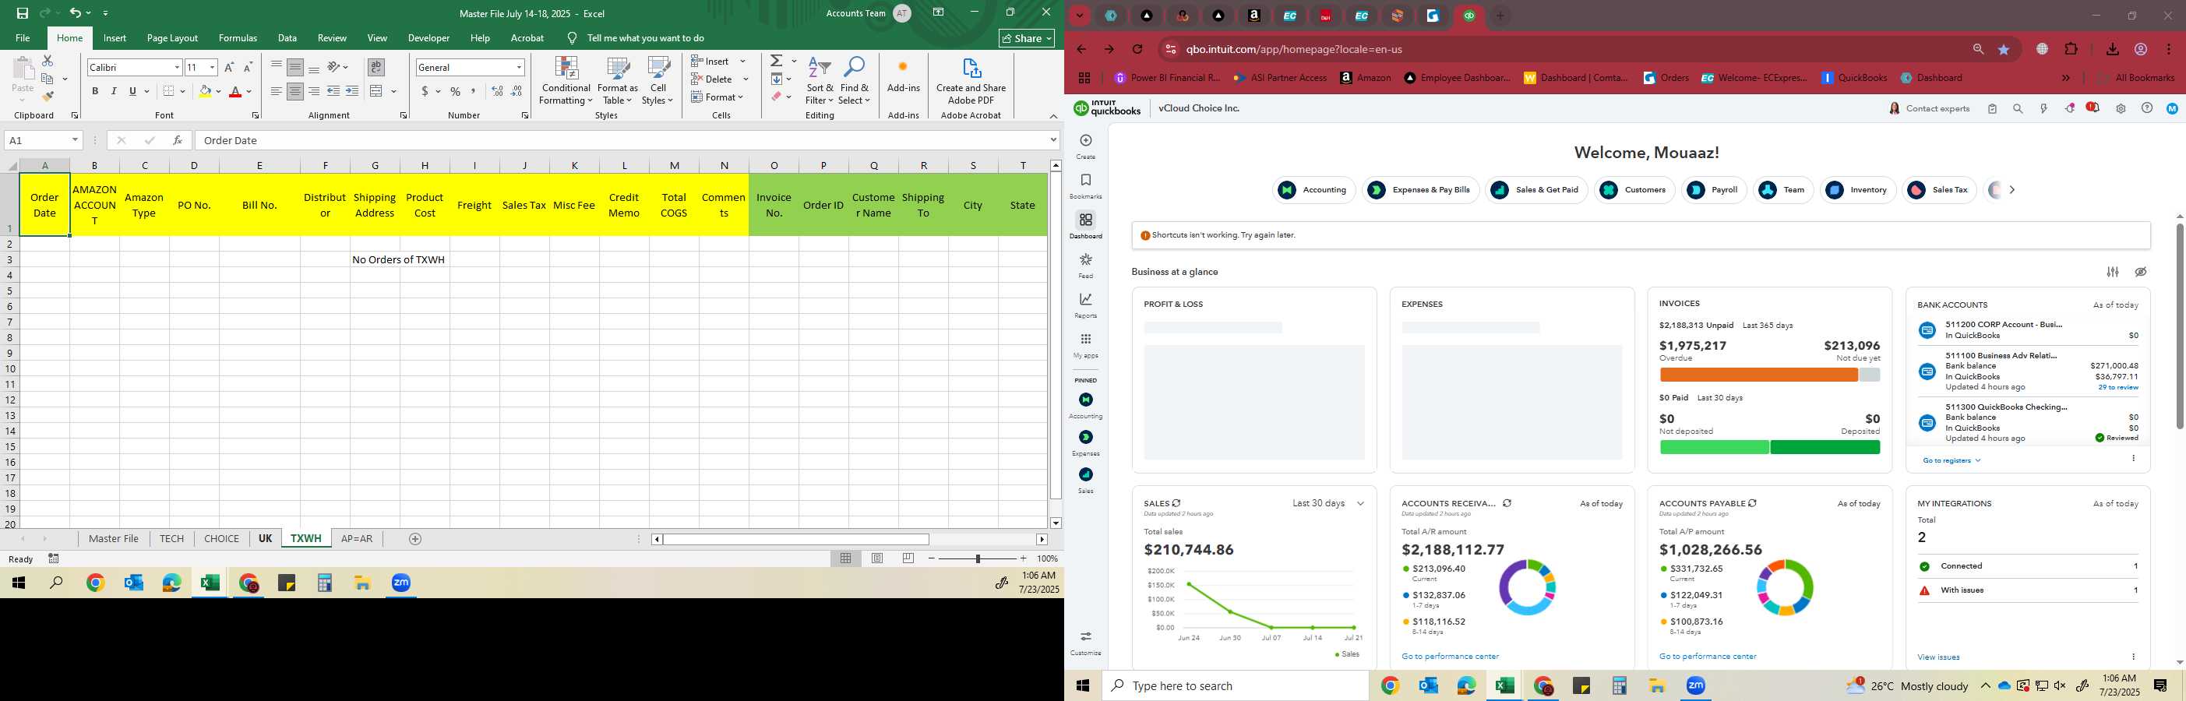
Task: Switch to Page Break Preview in status bar
Action: point(908,558)
